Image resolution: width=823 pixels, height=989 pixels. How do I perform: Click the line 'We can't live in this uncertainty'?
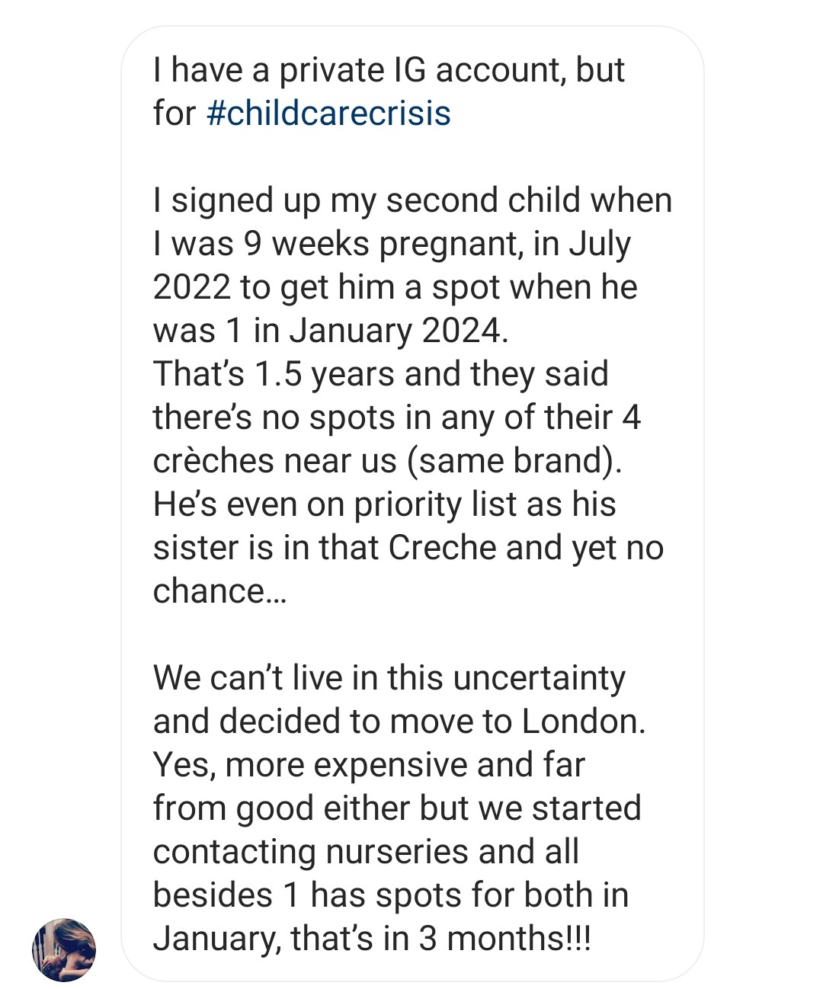click(389, 678)
